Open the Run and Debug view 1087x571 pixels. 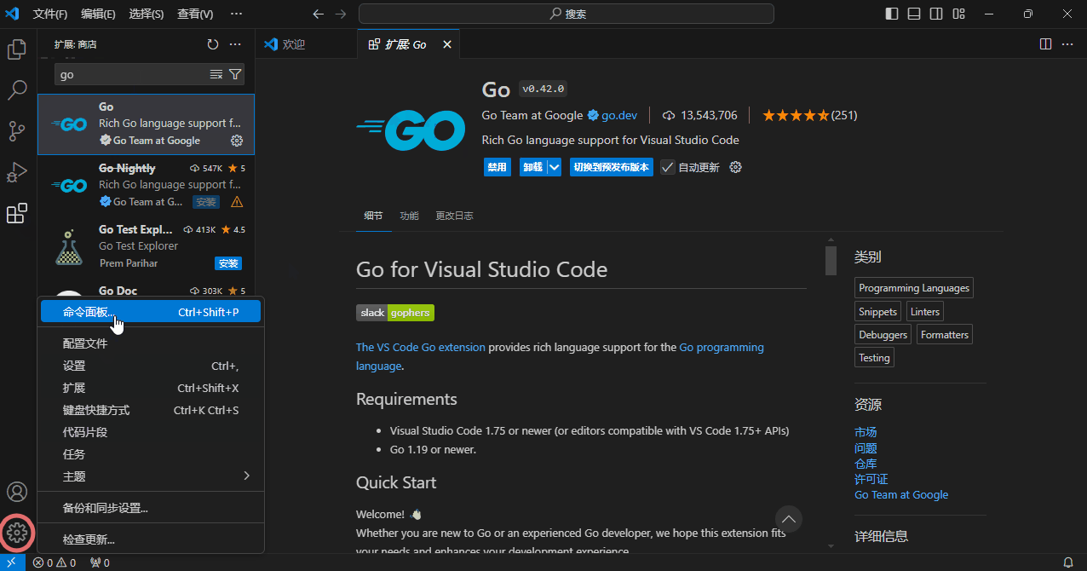pyautogui.click(x=17, y=172)
